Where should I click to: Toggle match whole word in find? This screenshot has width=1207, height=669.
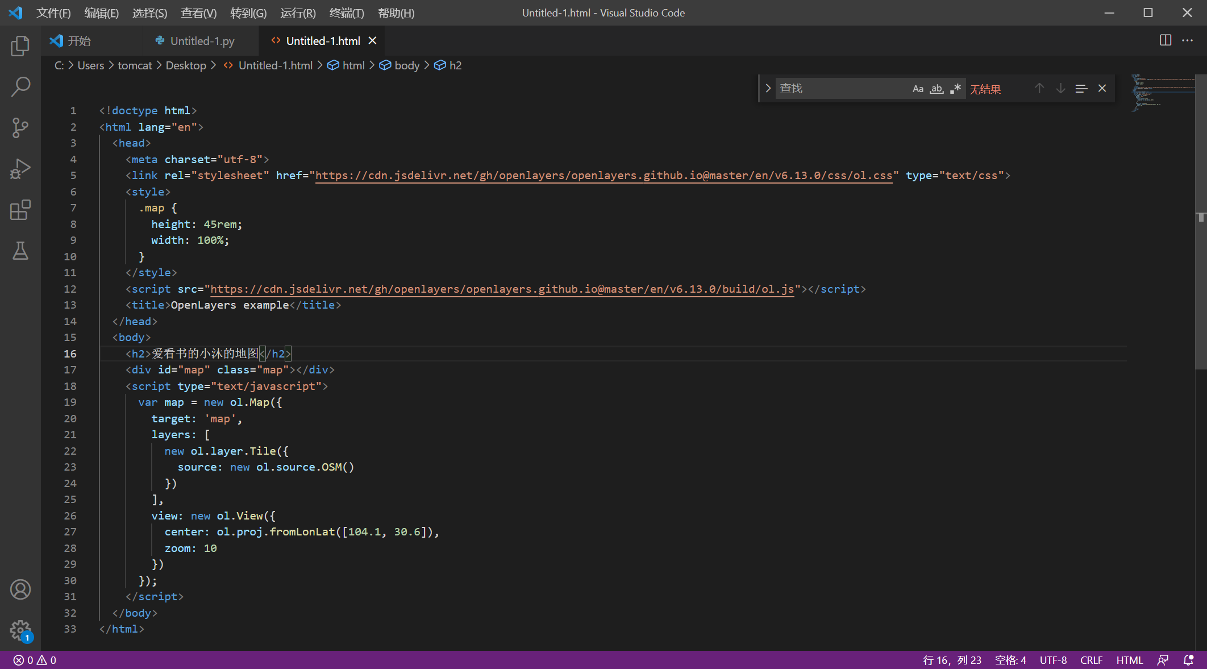(x=937, y=89)
